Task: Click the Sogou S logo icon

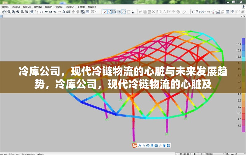Action: 135,145
